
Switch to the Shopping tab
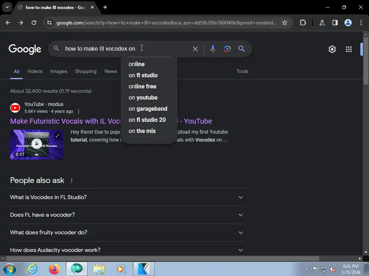click(x=86, y=72)
